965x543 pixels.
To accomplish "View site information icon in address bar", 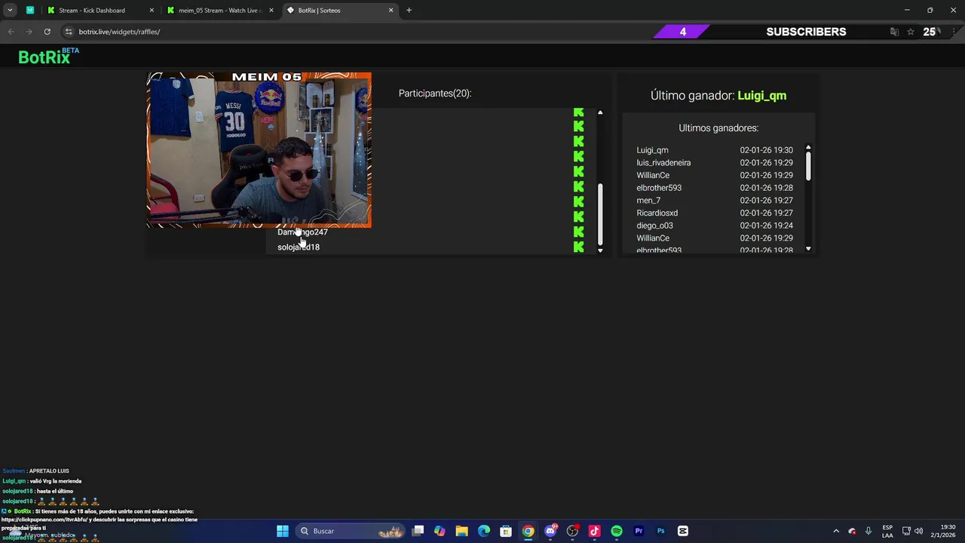I will 69,32.
